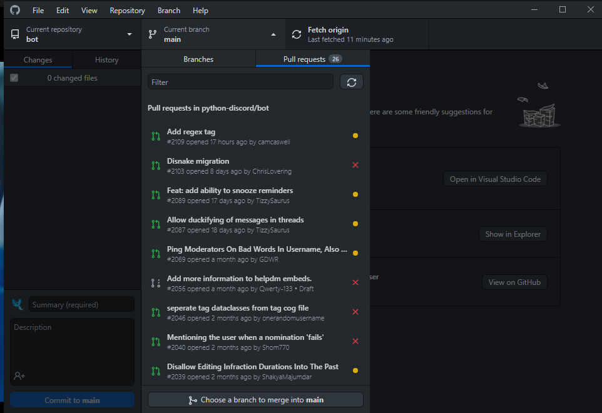Click failed check mark for seperate tag dataclasses
602x413 pixels.
coord(355,312)
